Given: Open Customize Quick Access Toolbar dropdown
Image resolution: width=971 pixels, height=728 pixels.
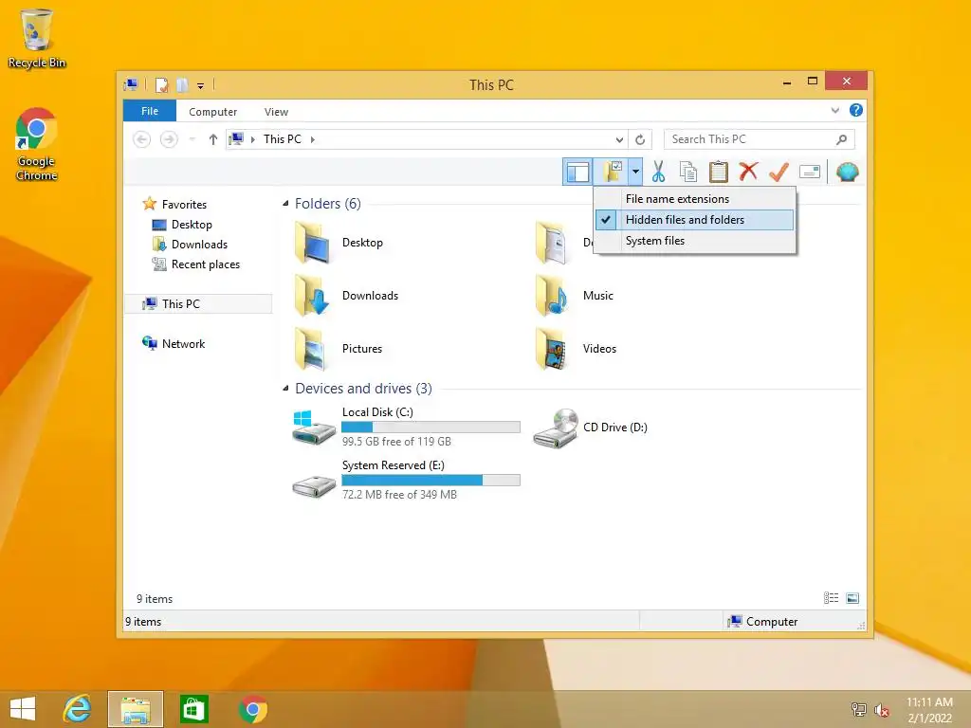Looking at the screenshot, I should point(201,85).
